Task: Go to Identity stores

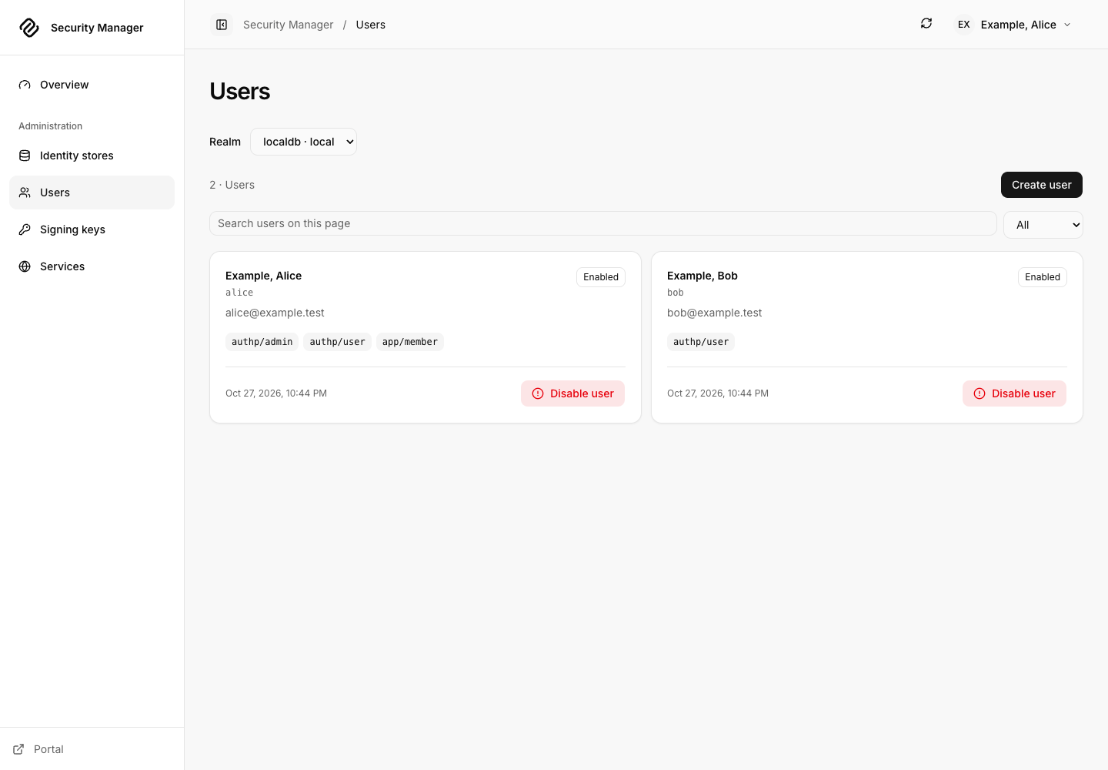Action: coord(92,156)
